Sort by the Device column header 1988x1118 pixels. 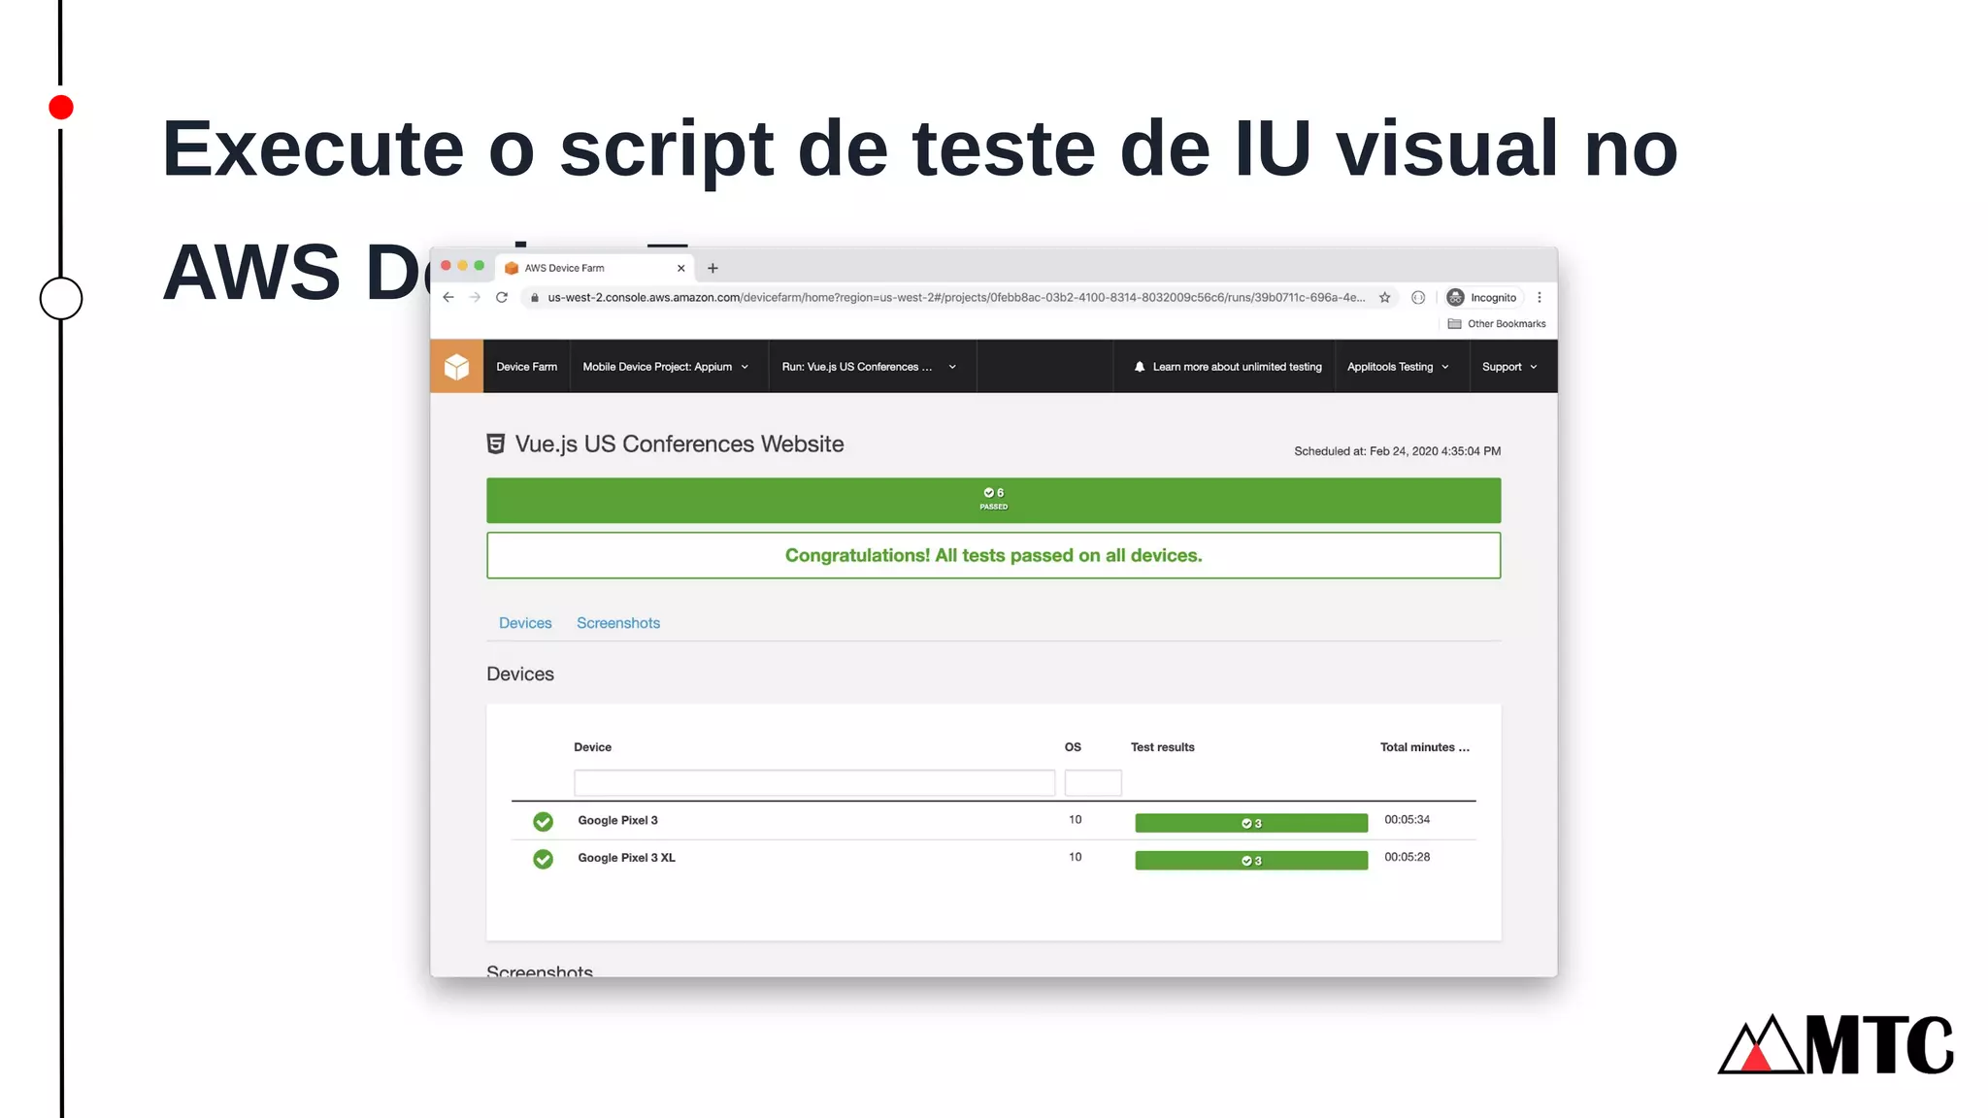click(x=592, y=747)
